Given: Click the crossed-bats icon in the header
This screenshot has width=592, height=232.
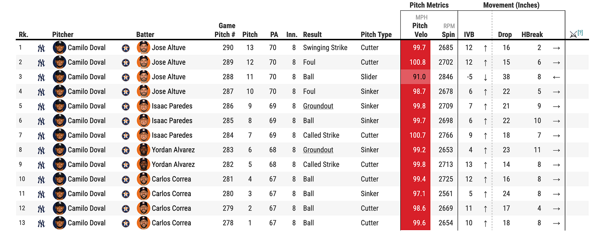Looking at the screenshot, I should [x=573, y=34].
